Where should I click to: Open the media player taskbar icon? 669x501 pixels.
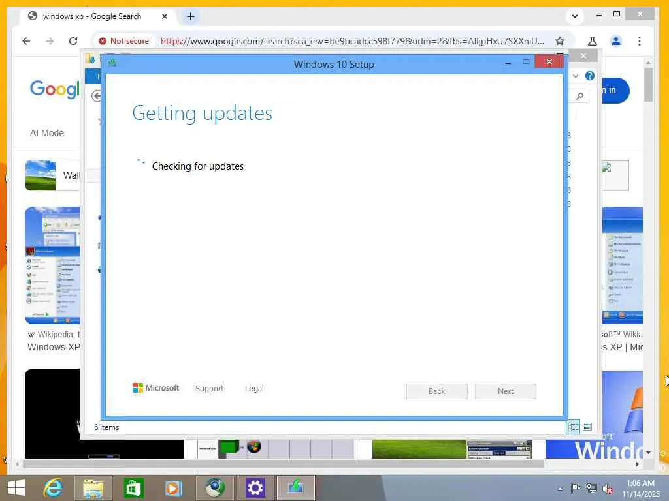[172, 488]
